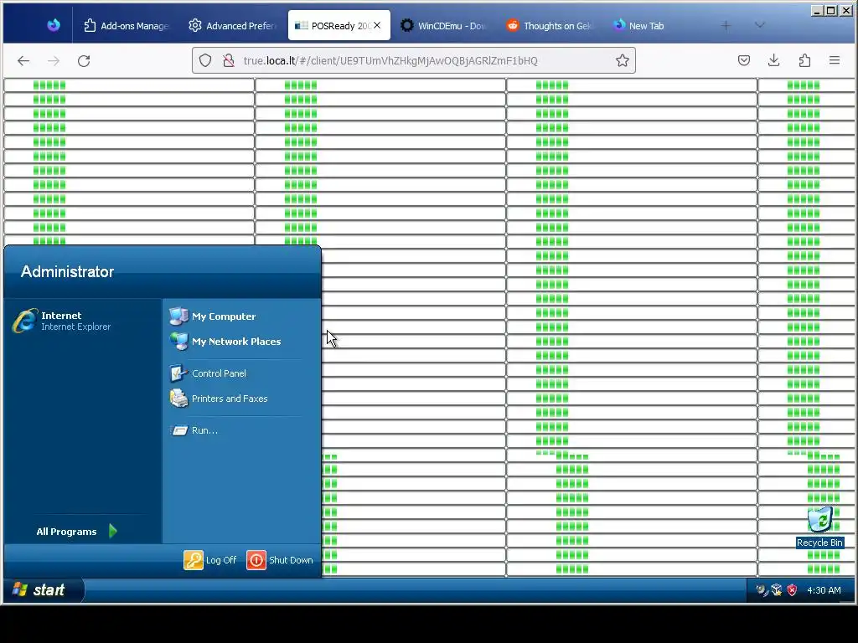The height and width of the screenshot is (643, 858).
Task: Click the 4:30 AM taskbar clock
Action: point(824,590)
